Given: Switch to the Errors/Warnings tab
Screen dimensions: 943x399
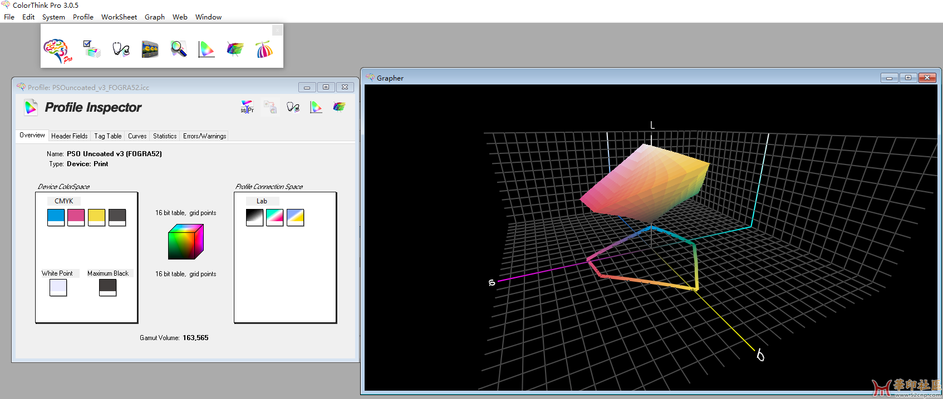Looking at the screenshot, I should [x=204, y=136].
